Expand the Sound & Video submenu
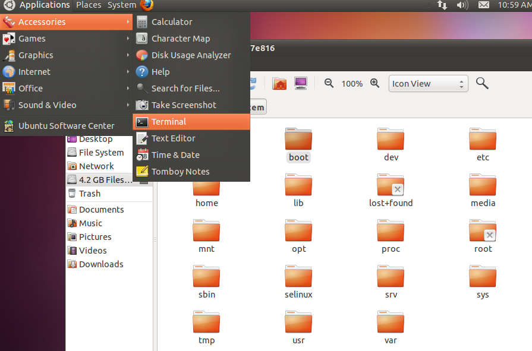The height and width of the screenshot is (351, 532). 66,105
